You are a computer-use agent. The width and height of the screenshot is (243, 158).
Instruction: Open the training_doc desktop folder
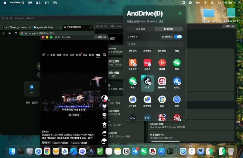(209, 15)
